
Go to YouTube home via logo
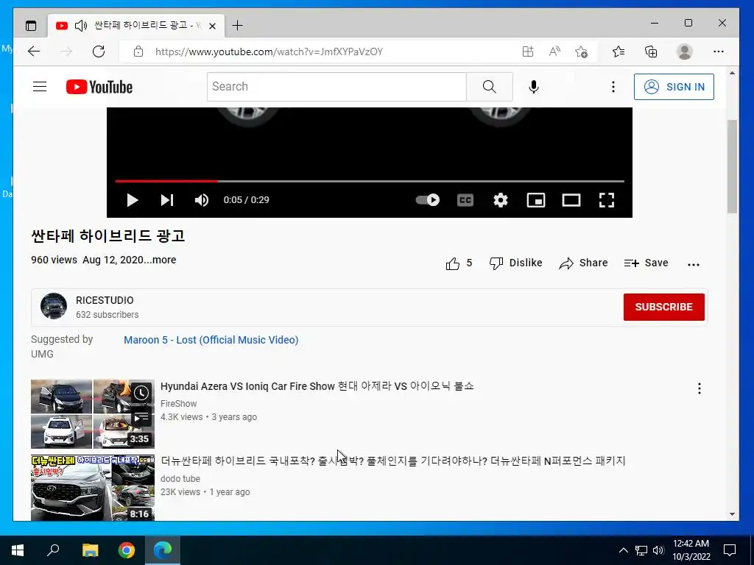click(x=99, y=87)
